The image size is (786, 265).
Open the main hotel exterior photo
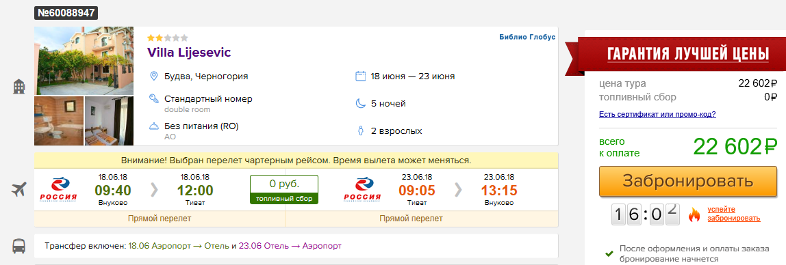[x=84, y=61]
